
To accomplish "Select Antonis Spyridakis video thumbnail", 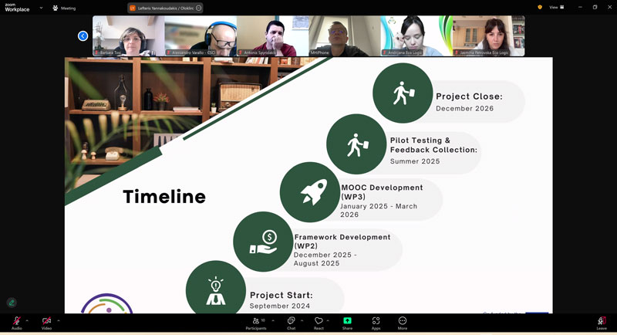I will 272,36.
